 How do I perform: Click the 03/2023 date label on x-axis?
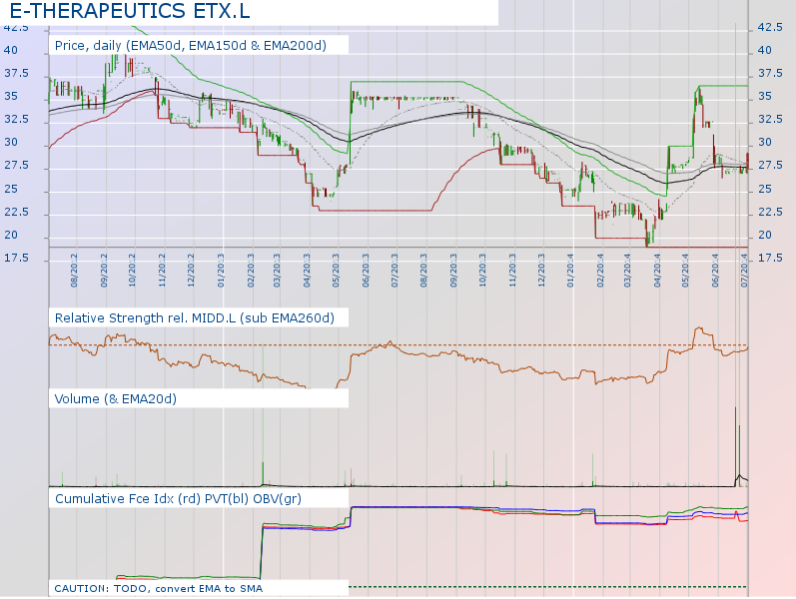coord(278,271)
